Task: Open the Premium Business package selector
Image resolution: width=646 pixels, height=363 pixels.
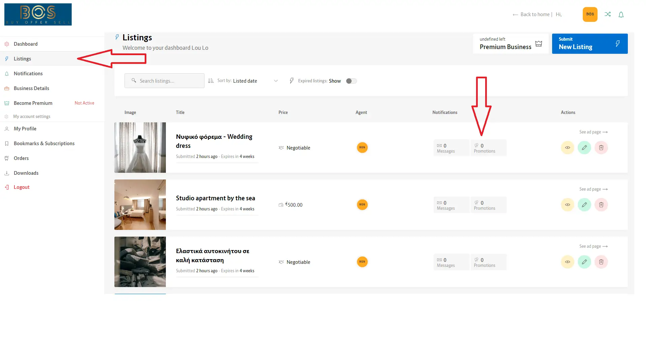Action: point(510,44)
